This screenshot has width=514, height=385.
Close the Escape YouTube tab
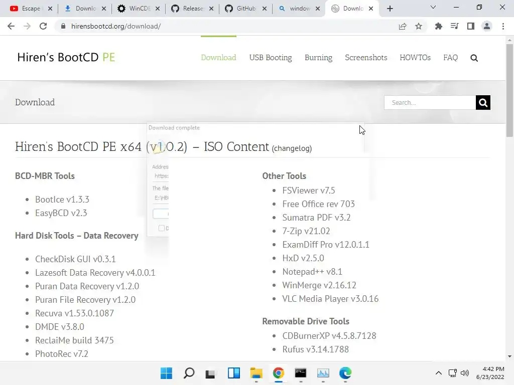[x=50, y=9]
